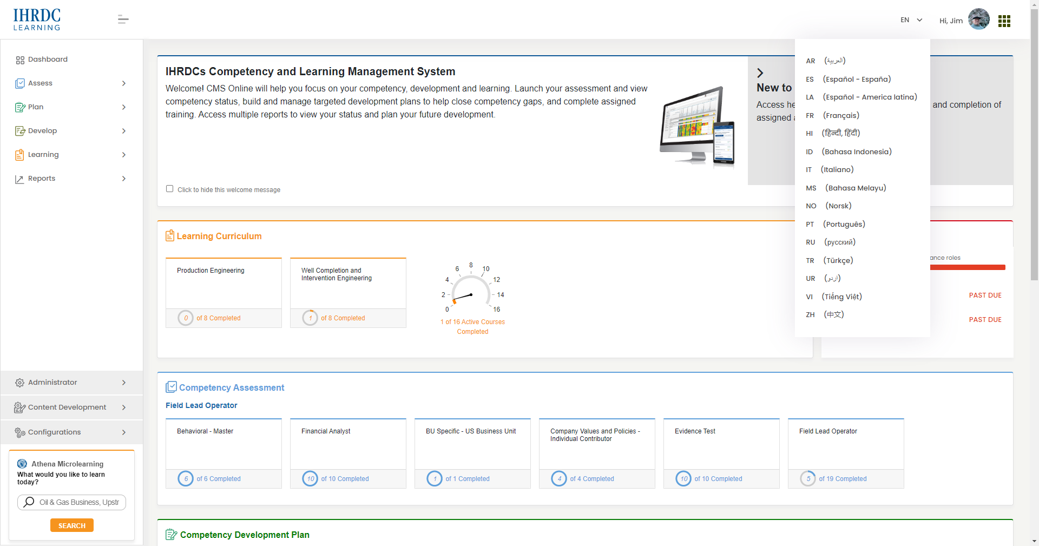1039x546 pixels.
Task: Open Company Values and Policies card
Action: tap(597, 453)
